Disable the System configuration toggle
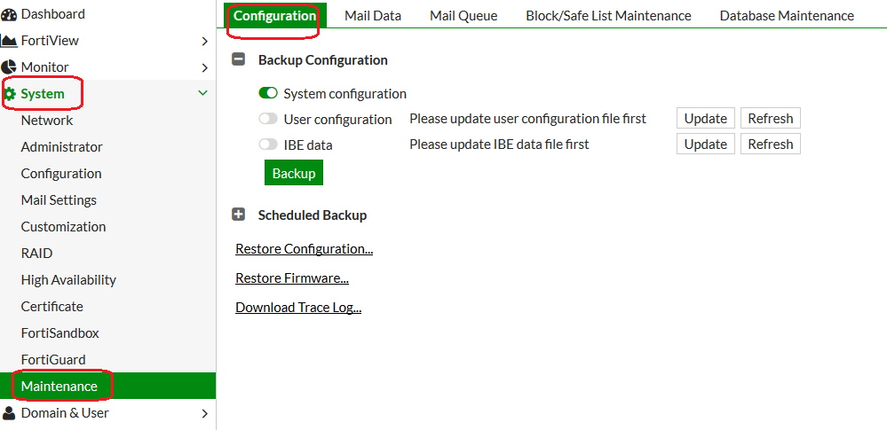 [268, 93]
